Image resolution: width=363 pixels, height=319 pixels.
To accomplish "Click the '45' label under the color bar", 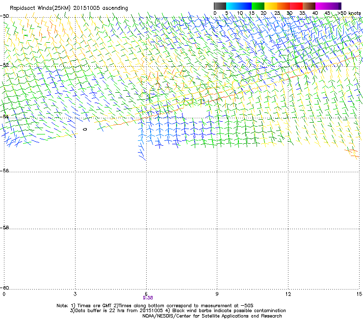I will pyautogui.click(x=327, y=13).
